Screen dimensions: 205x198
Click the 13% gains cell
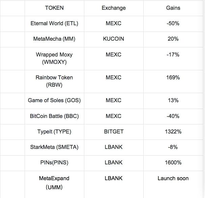click(x=173, y=101)
